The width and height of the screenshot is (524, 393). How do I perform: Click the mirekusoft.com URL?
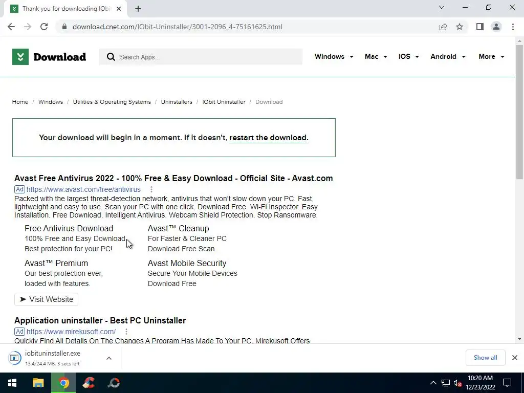tap(71, 332)
